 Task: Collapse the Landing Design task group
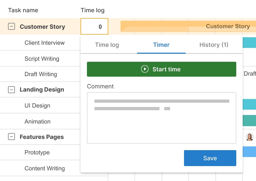(x=11, y=90)
